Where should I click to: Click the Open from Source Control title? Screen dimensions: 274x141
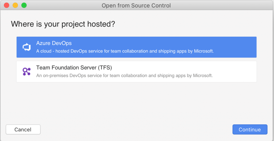(136, 6)
